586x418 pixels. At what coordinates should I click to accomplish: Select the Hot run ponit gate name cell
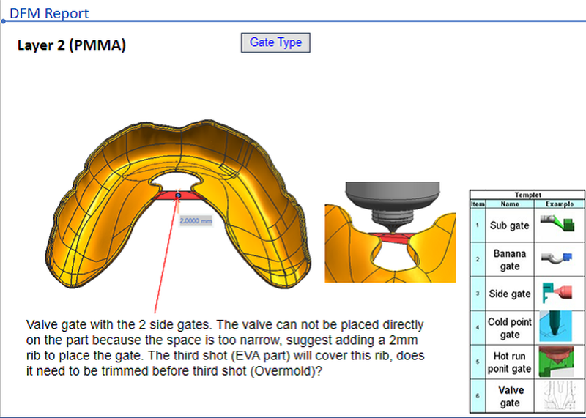click(509, 362)
